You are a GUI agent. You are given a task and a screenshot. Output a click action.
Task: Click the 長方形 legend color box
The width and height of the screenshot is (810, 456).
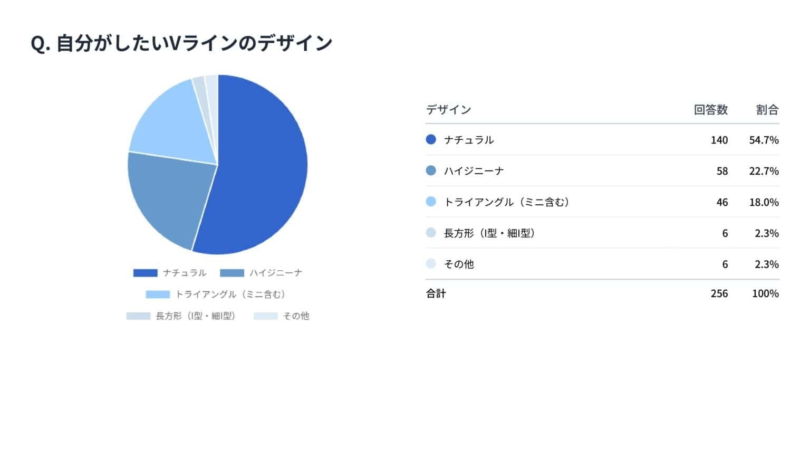pos(138,316)
